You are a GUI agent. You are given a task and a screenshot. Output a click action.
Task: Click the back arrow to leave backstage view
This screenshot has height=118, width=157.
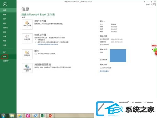coord(5,4)
